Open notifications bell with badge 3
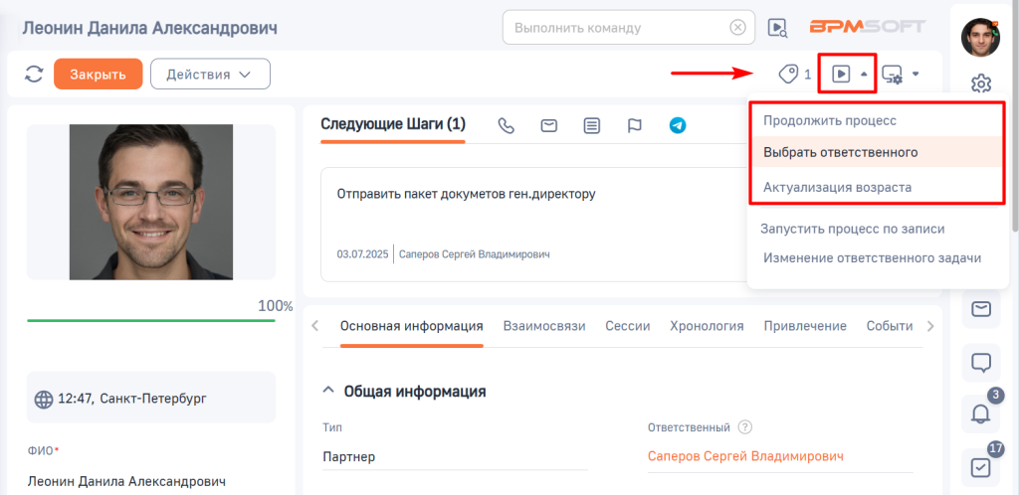 (x=980, y=414)
